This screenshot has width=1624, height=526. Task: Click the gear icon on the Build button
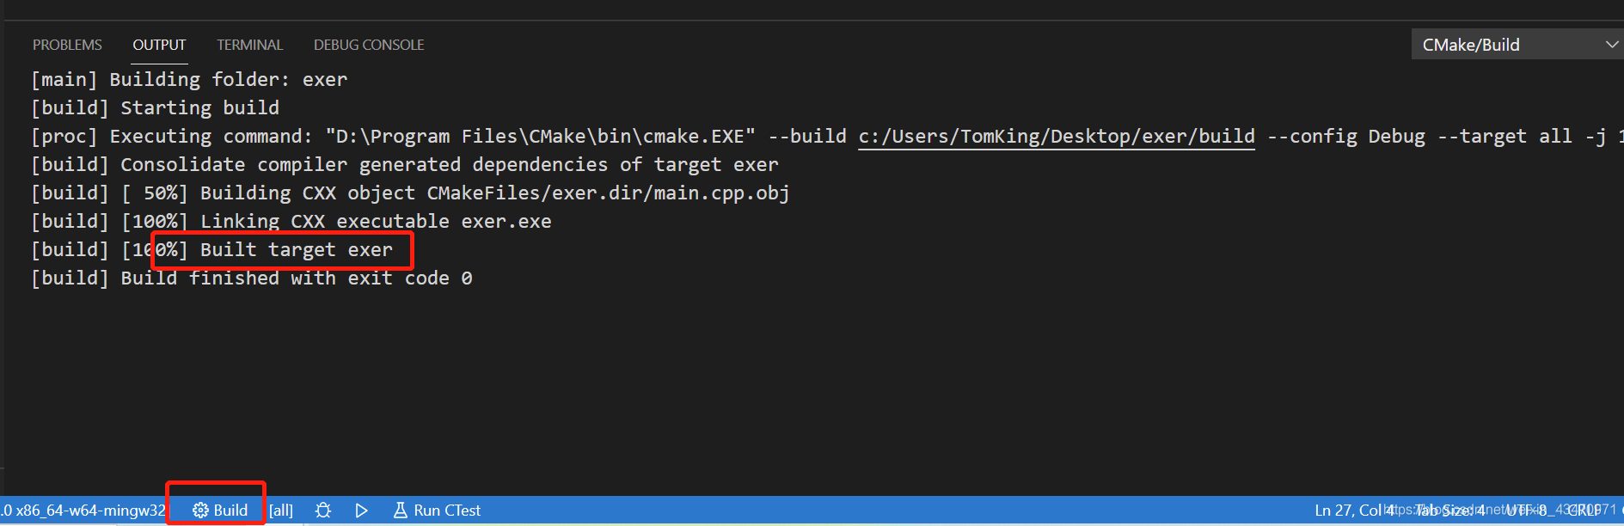[200, 510]
